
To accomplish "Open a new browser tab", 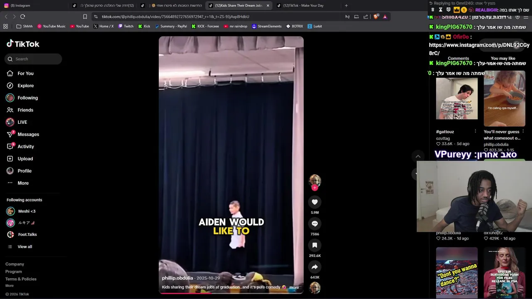I will tap(346, 5).
